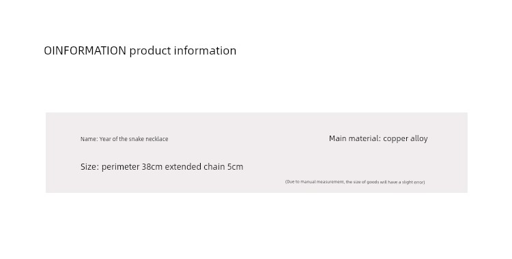Click the OINFORMATION heading word

tap(85, 50)
